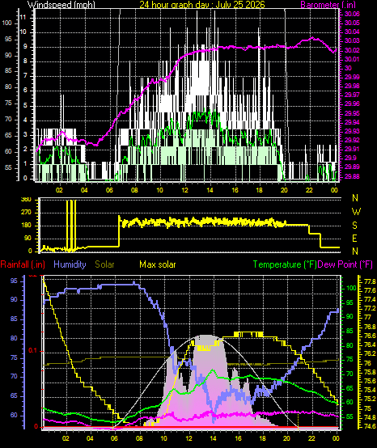Click the 06 hour marker on wind graph
This screenshot has height=448, width=377.
pyautogui.click(x=109, y=190)
